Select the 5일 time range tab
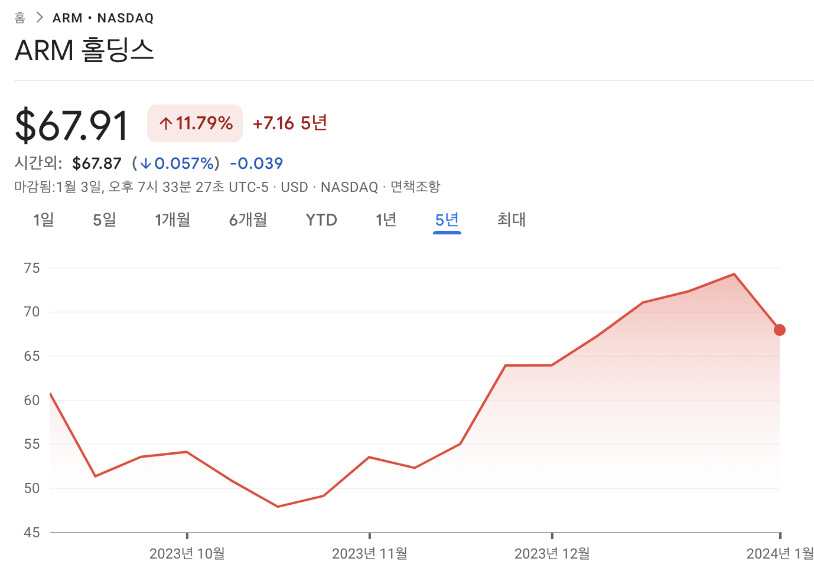814x568 pixels. click(x=104, y=219)
